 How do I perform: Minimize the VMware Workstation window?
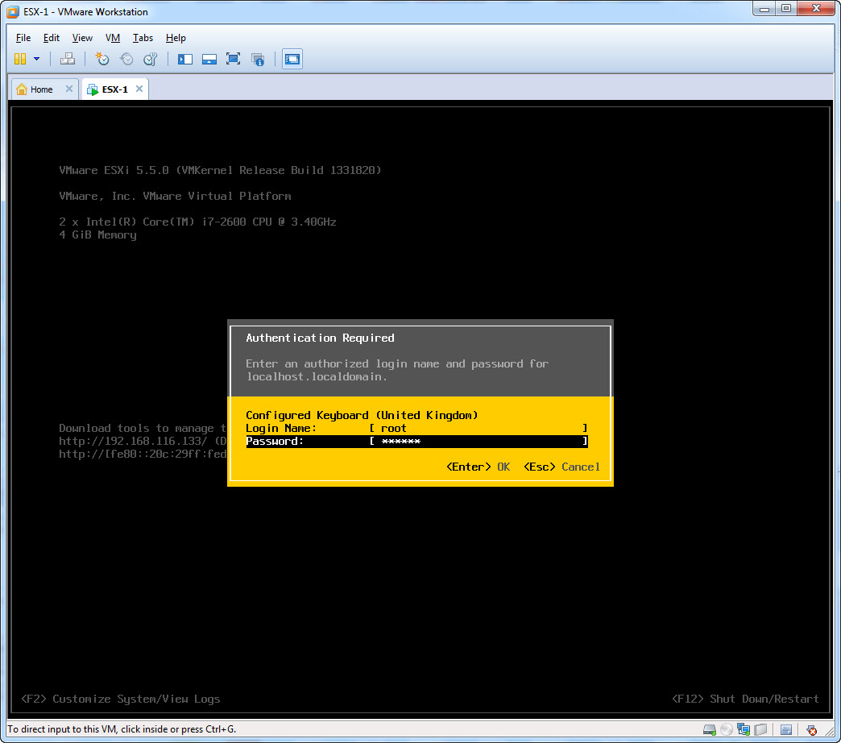point(764,9)
